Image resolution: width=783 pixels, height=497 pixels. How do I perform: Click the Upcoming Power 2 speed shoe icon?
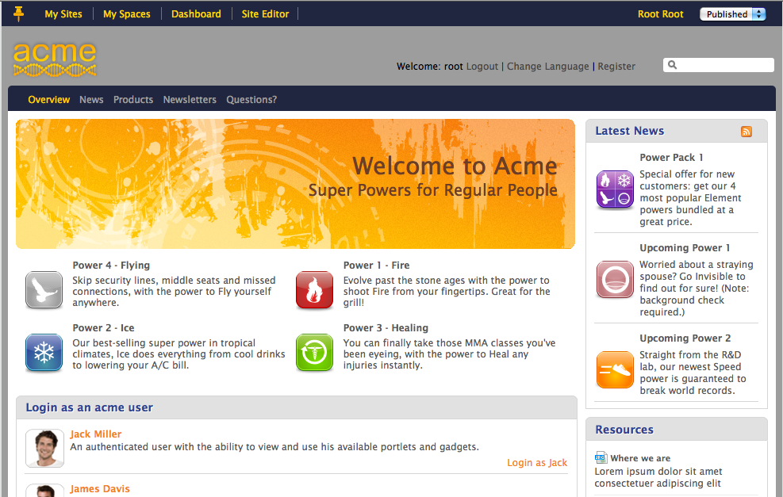click(x=615, y=369)
